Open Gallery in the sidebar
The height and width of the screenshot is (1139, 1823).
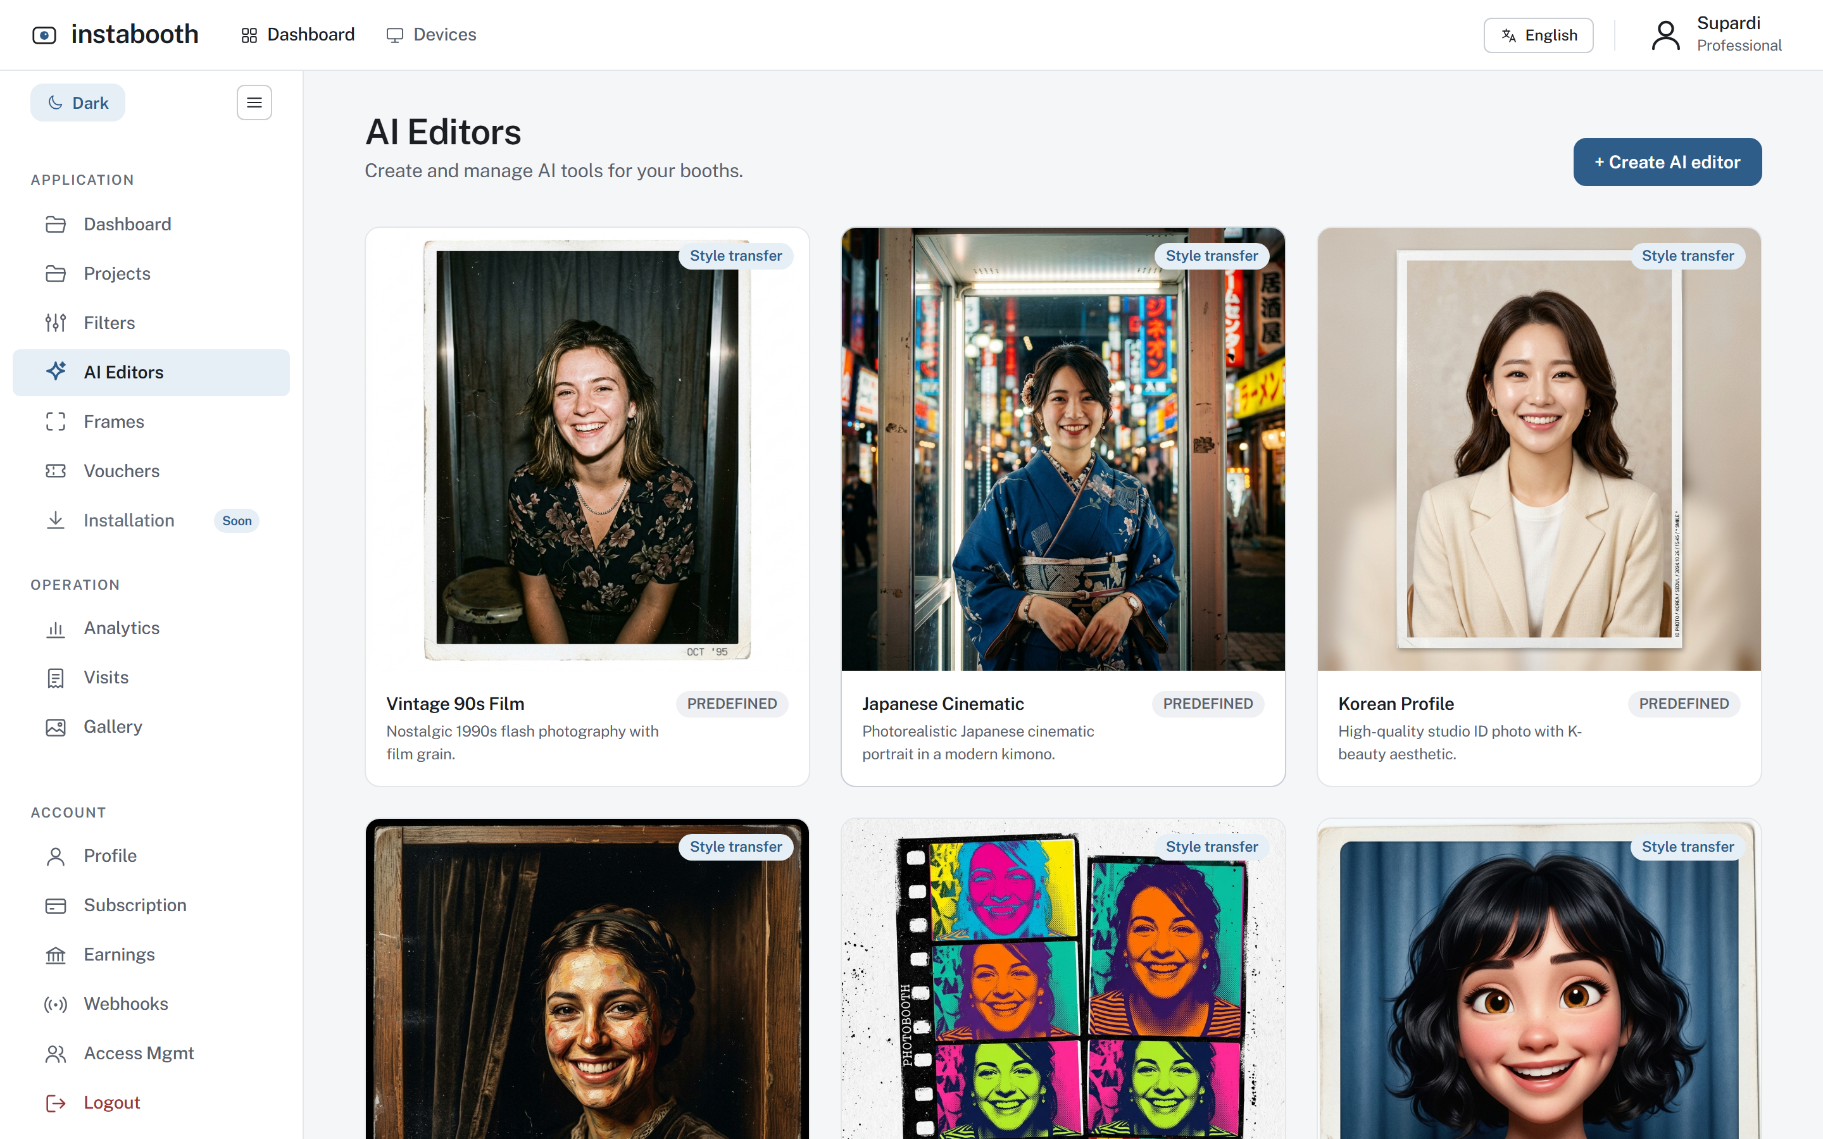tap(151, 727)
